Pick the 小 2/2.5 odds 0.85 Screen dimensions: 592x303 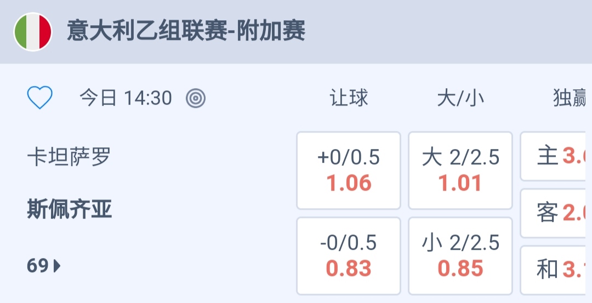tap(460, 255)
